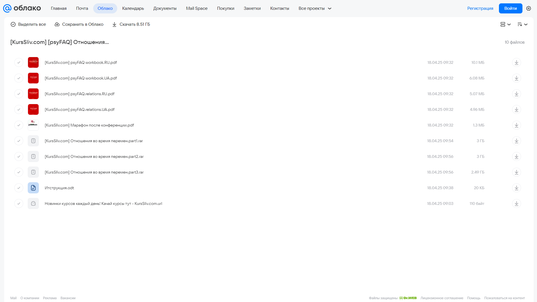
Task: Download the KursSliv.com.url file via row icon
Action: [x=516, y=203]
